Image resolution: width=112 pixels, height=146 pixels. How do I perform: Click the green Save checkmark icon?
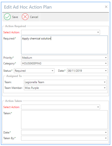pyautogui.click(x=7, y=17)
